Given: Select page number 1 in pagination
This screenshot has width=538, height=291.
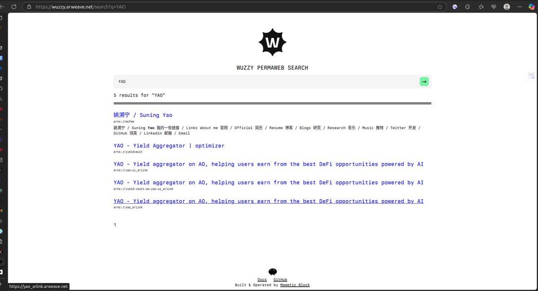Looking at the screenshot, I should (x=115, y=225).
